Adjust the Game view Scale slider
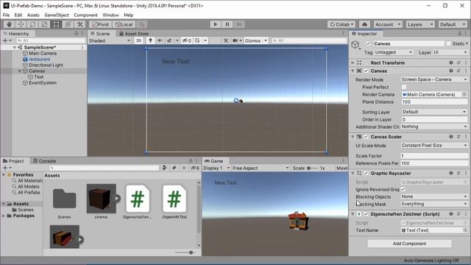The height and width of the screenshot is (265, 471). 312,168
